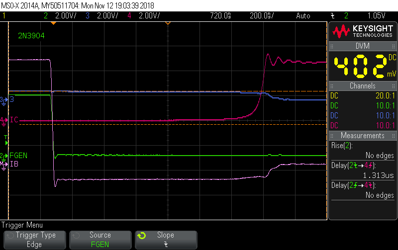Image resolution: width=398 pixels, height=250 pixels.
Task: Click the DVM panel left grip dots
Action: [x=332, y=46]
